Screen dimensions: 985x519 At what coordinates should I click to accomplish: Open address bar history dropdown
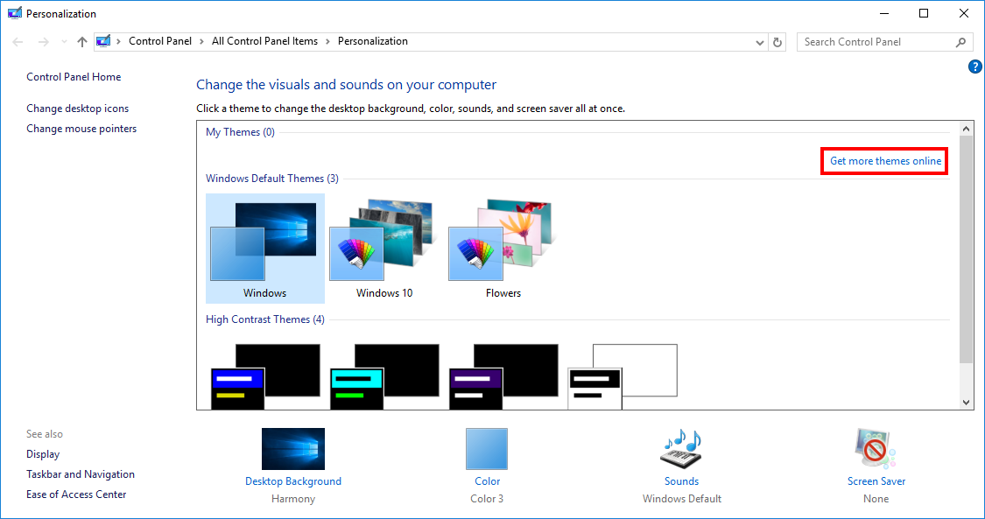759,42
